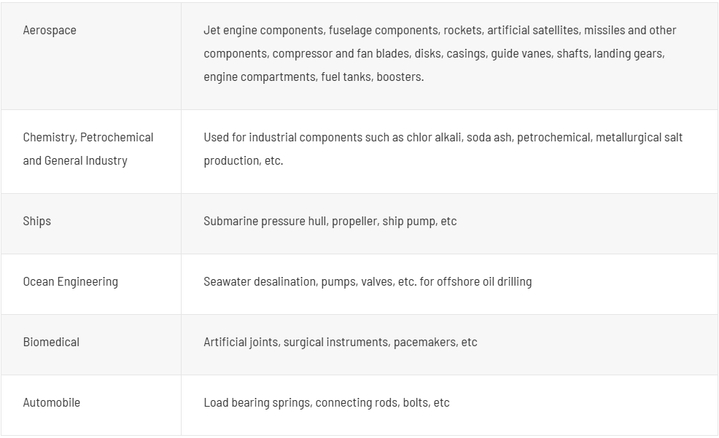Select the Aerospace applications description text

440,54
